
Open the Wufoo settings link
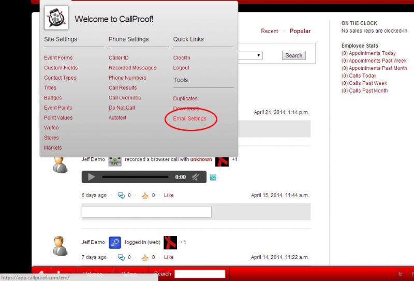click(51, 128)
